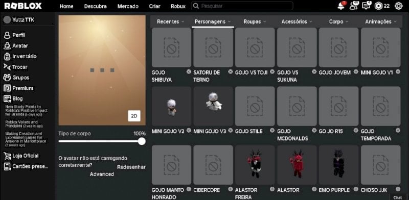Select the MINI GOJO V2 character thumbnail
Image resolution: width=409 pixels, height=200 pixels.
coord(171,106)
